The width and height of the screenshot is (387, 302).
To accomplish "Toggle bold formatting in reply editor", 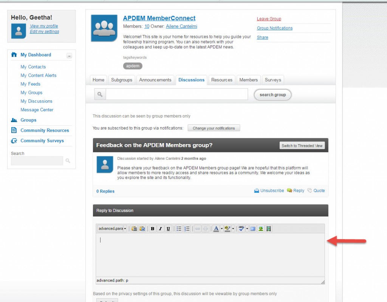I will tap(153, 229).
